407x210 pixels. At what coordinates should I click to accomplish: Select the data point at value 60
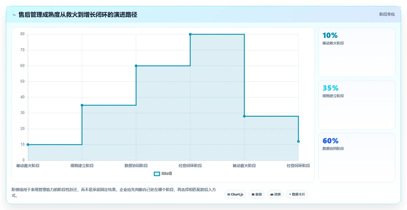point(136,66)
